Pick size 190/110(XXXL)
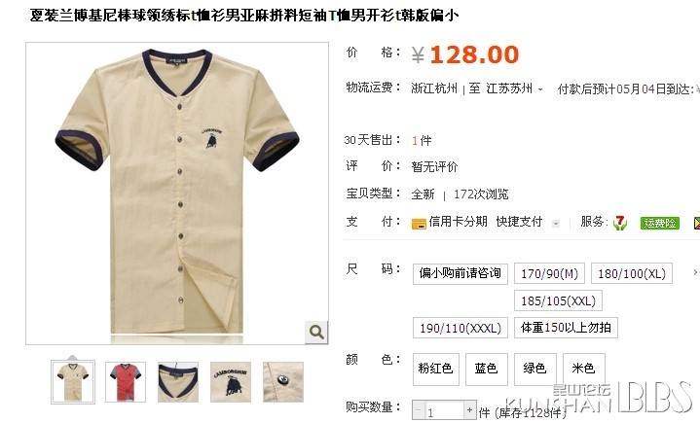This screenshot has width=700, height=423. pyautogui.click(x=461, y=328)
